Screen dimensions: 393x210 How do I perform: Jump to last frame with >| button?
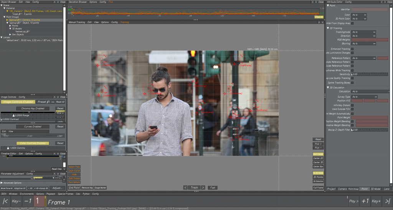tap(387, 202)
